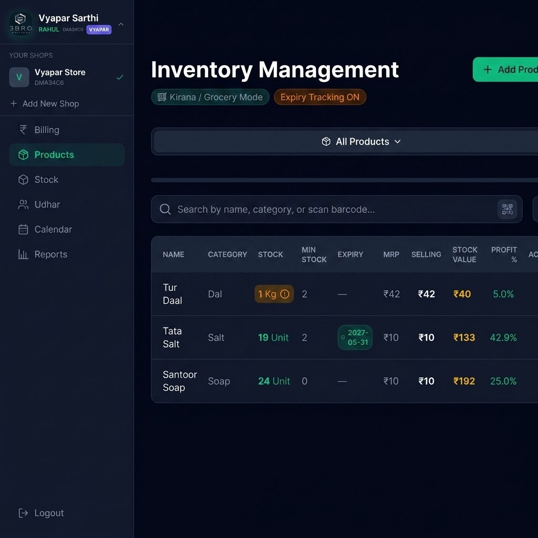
Task: Open the barcode scanner icon
Action: pos(507,209)
